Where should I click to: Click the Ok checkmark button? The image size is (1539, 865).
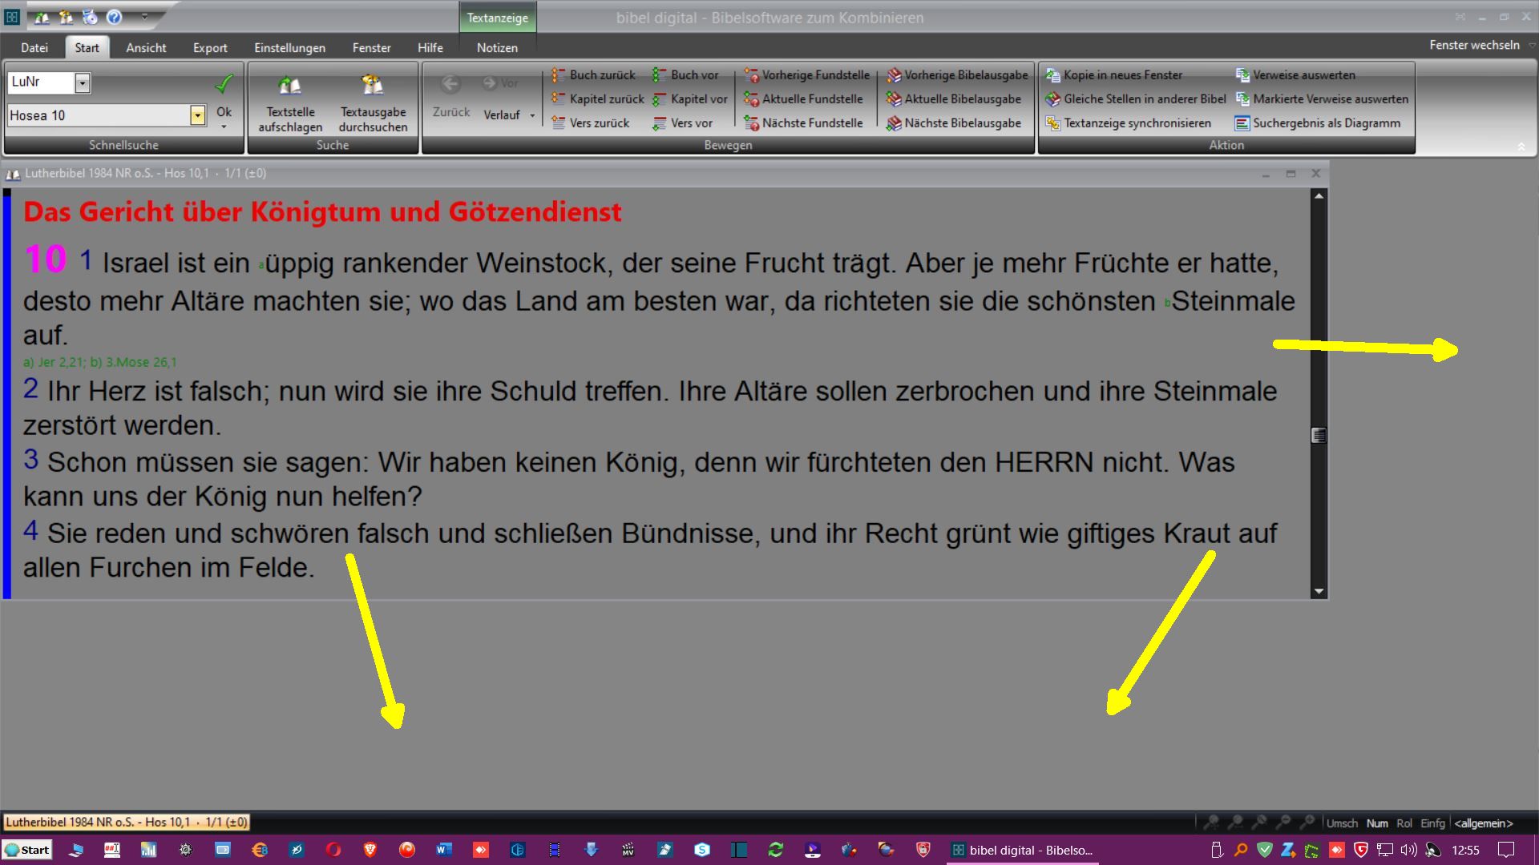[224, 85]
